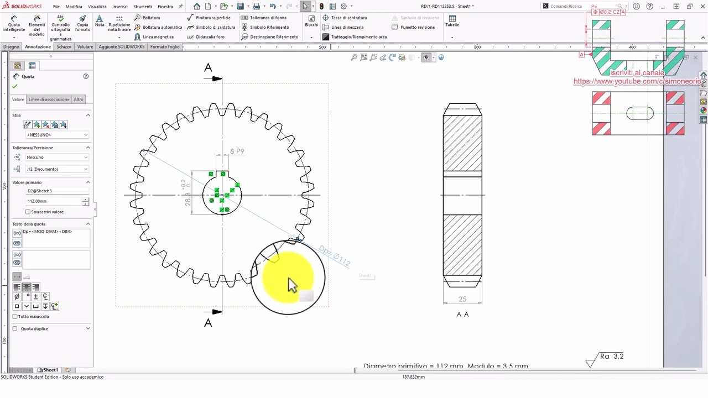Start Bollatura automatica

point(158,27)
